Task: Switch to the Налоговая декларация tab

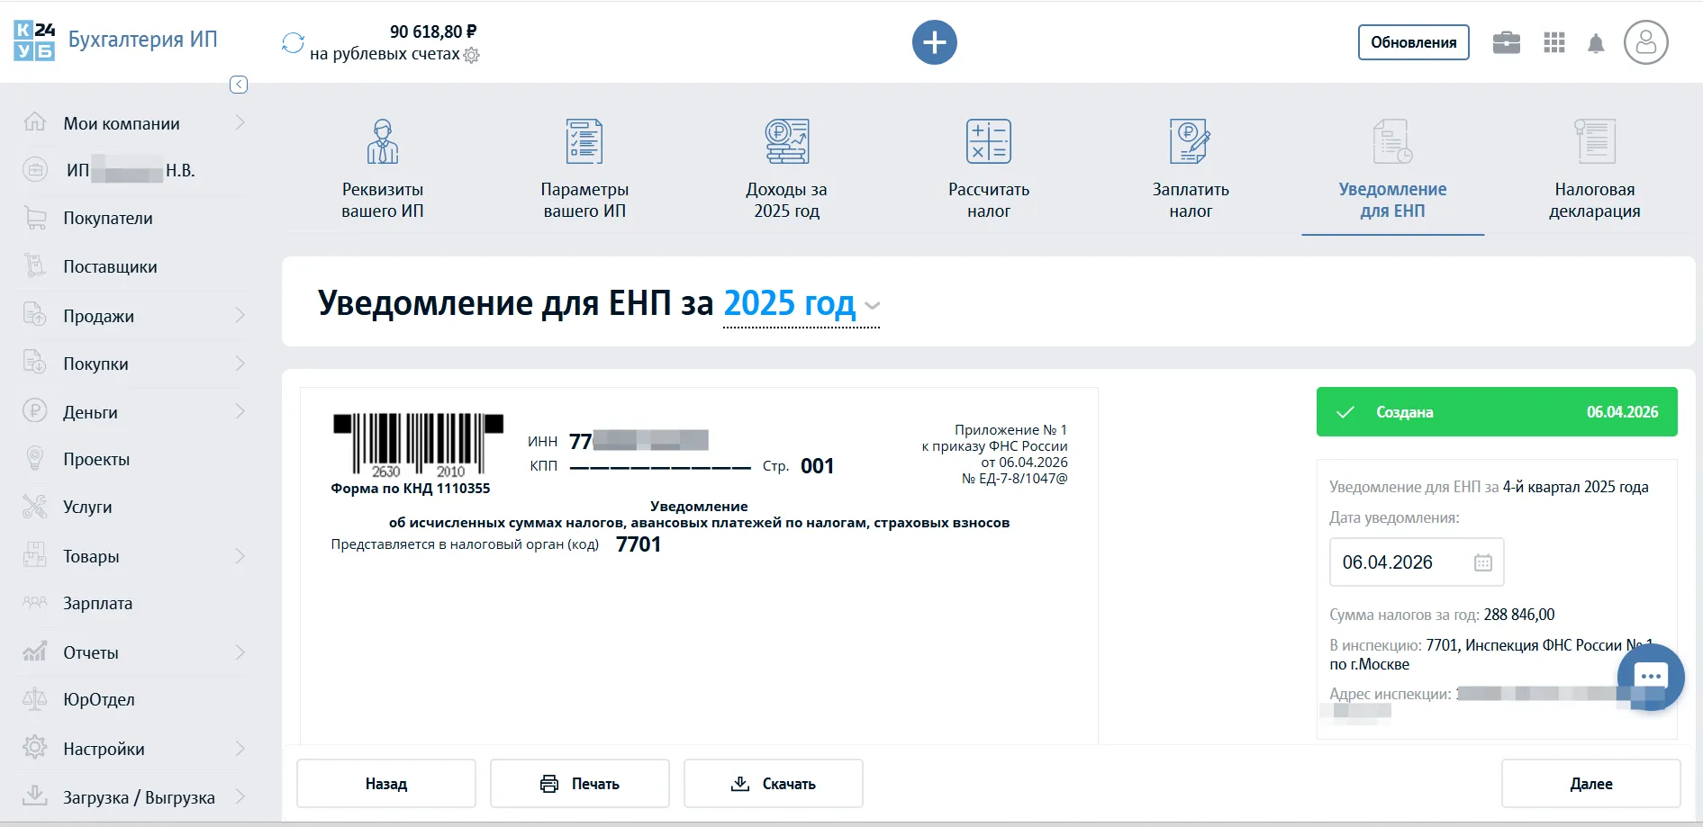Action: pyautogui.click(x=1596, y=171)
